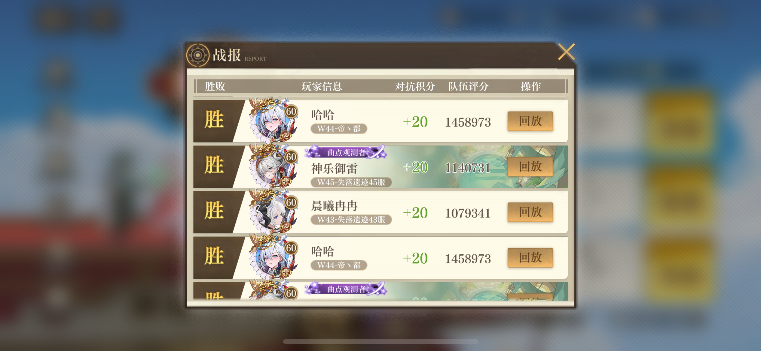Tap the gear emblem beside 战报 title
The height and width of the screenshot is (351, 761).
coord(198,55)
